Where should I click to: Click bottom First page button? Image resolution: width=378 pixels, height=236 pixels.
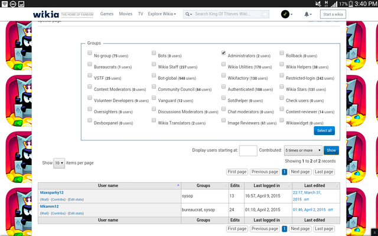[237, 229]
